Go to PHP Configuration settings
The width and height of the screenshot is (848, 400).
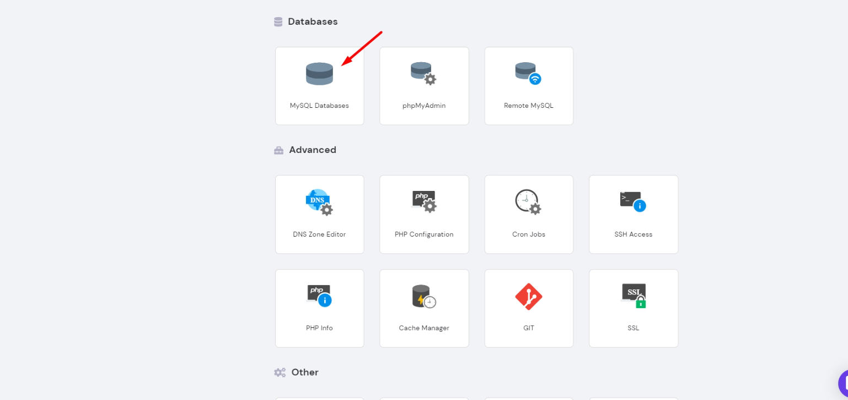click(x=424, y=215)
